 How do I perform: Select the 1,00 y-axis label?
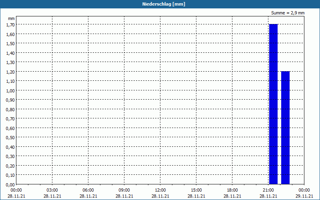click(10, 91)
